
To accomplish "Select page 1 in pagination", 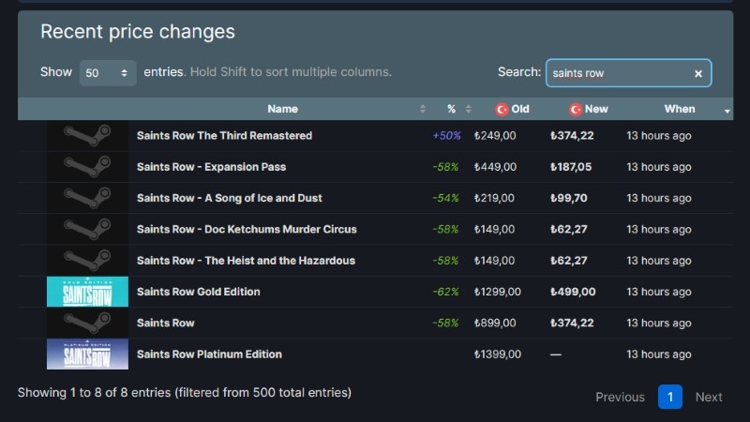I will pyautogui.click(x=669, y=397).
